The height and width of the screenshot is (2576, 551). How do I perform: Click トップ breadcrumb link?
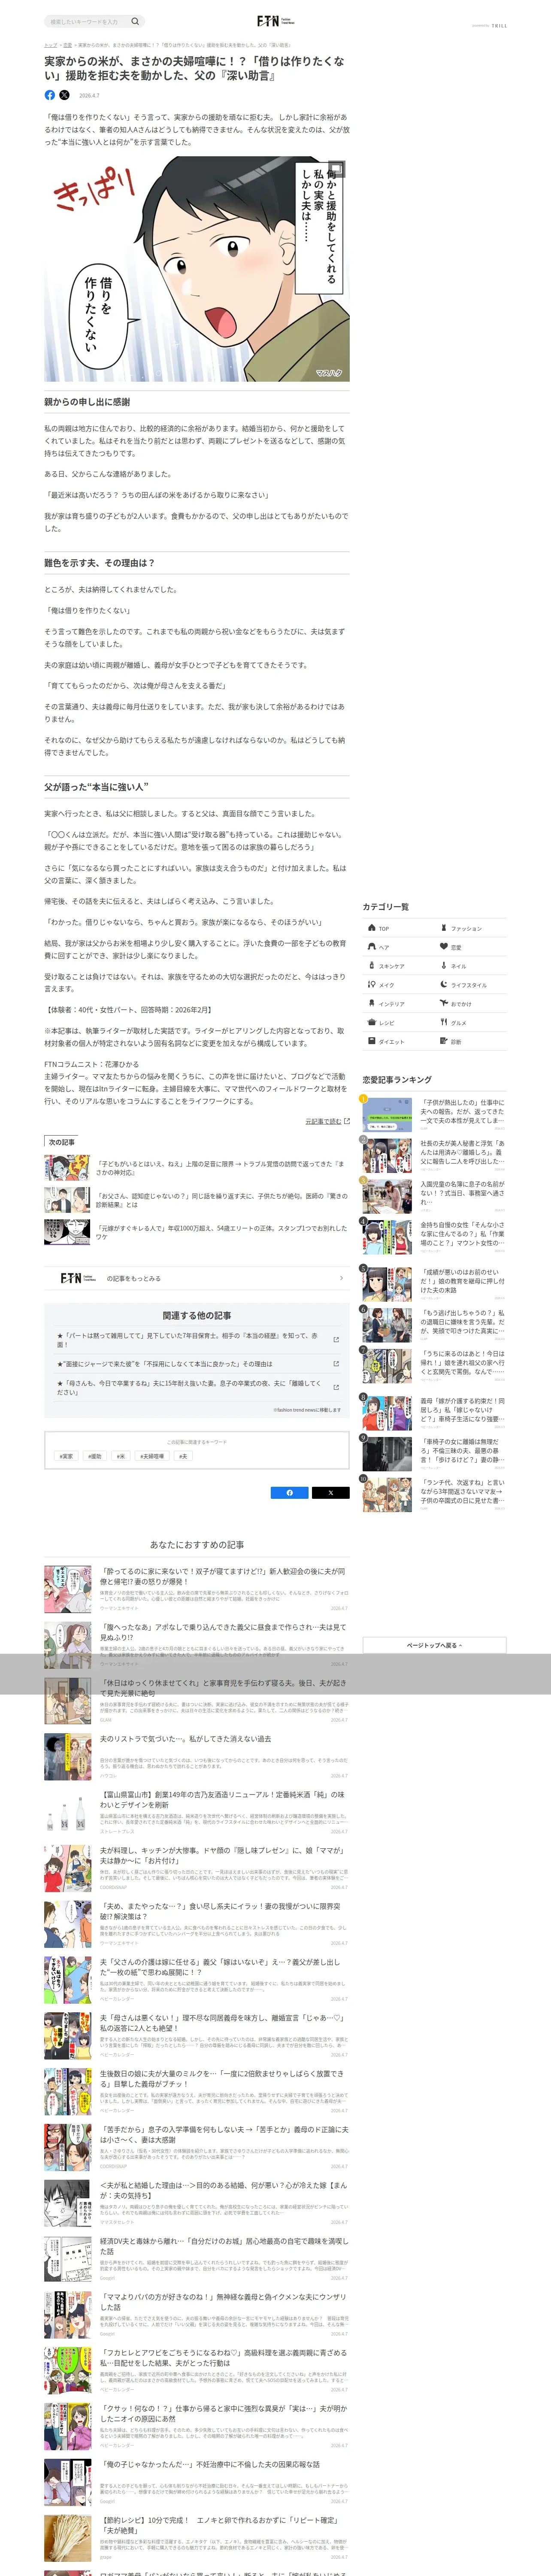pos(50,45)
